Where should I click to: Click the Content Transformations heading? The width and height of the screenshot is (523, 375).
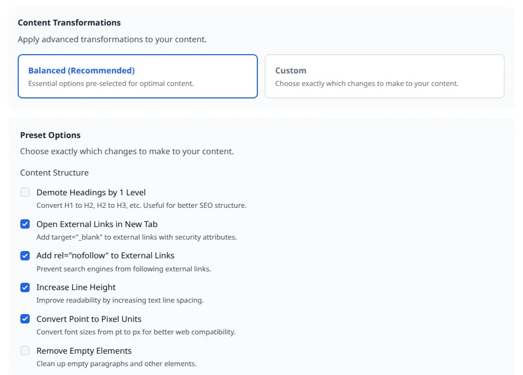(69, 22)
